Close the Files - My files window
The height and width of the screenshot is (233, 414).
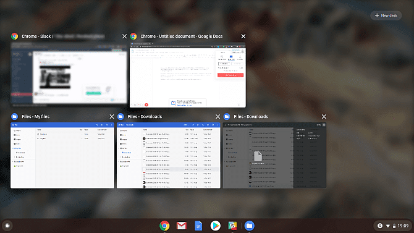(x=112, y=116)
